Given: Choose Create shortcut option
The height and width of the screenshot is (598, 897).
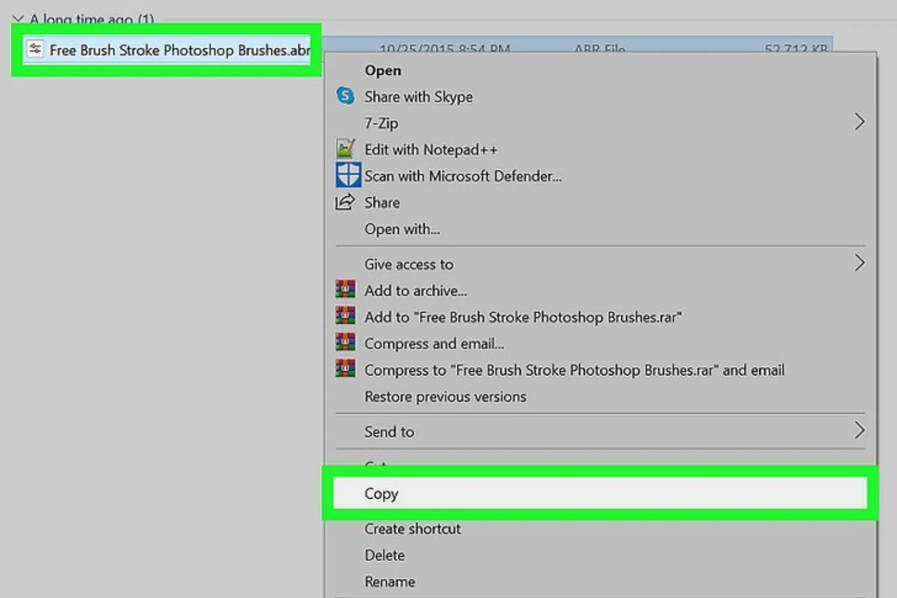Looking at the screenshot, I should point(413,529).
